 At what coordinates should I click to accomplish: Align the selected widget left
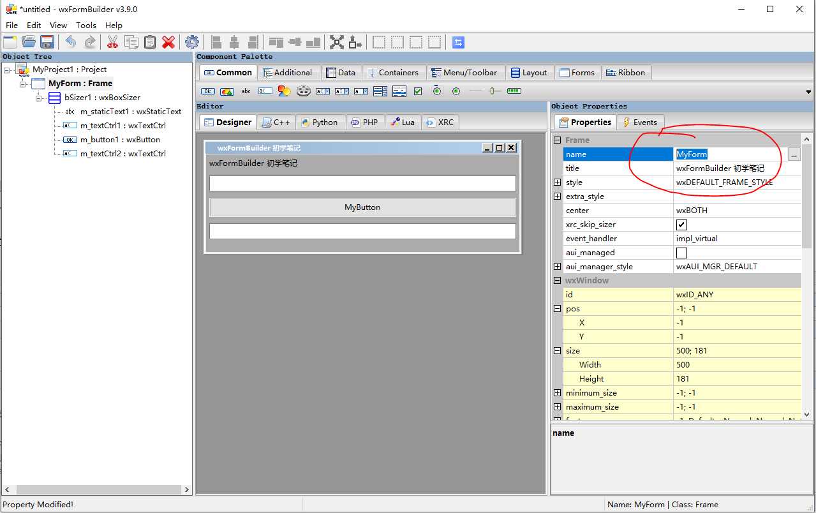(216, 42)
